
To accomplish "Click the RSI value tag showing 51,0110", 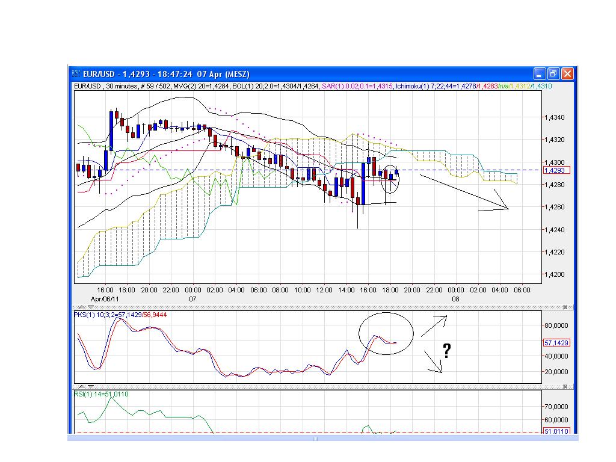I will (557, 431).
